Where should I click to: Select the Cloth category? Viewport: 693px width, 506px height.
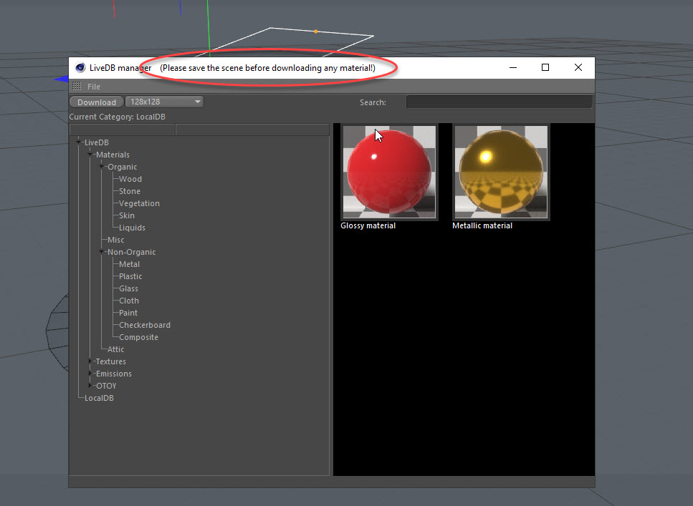pyautogui.click(x=129, y=301)
